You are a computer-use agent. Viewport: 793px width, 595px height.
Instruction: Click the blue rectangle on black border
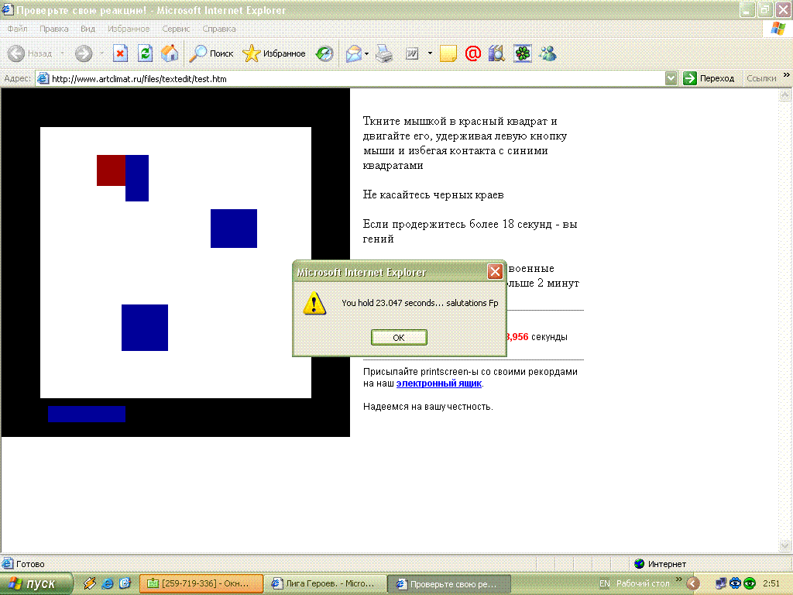coord(87,414)
